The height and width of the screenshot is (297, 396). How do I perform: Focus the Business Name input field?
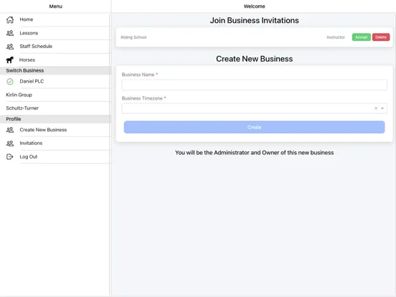tap(255, 85)
